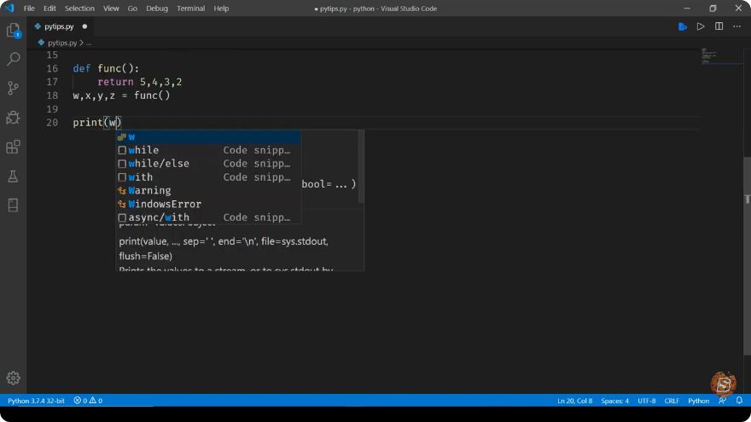Viewport: 751px width, 422px height.
Task: Open the Debug view icon
Action: click(x=13, y=118)
